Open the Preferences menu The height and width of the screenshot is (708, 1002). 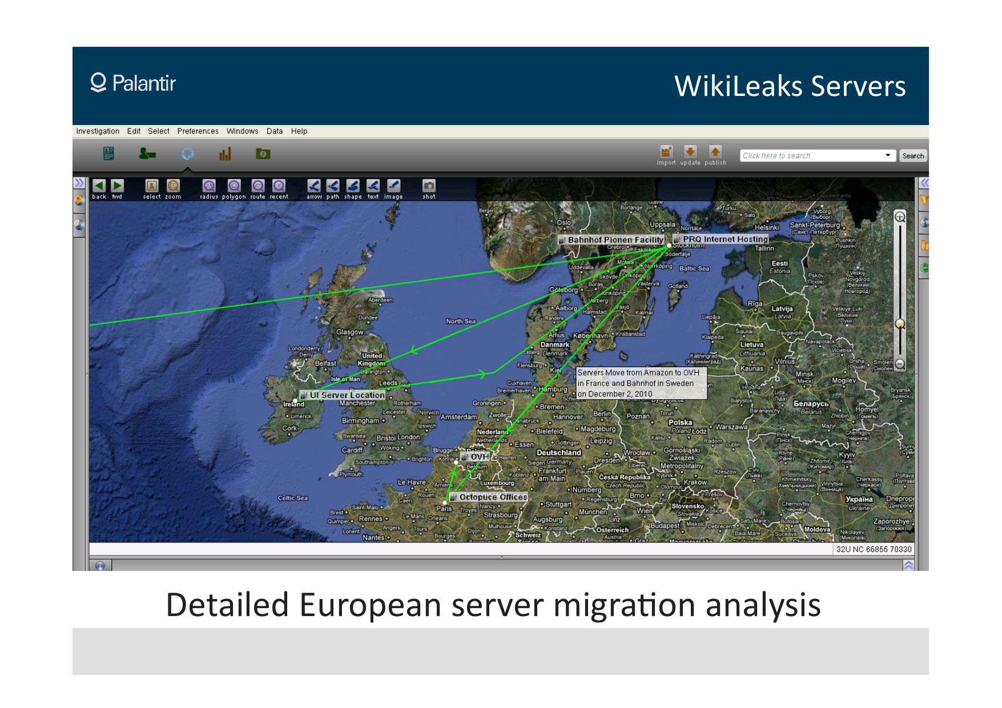(x=198, y=131)
